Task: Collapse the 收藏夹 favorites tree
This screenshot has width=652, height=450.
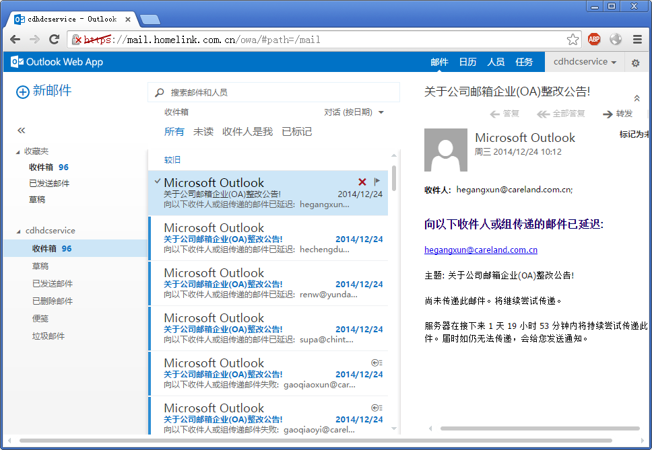Action: point(18,152)
